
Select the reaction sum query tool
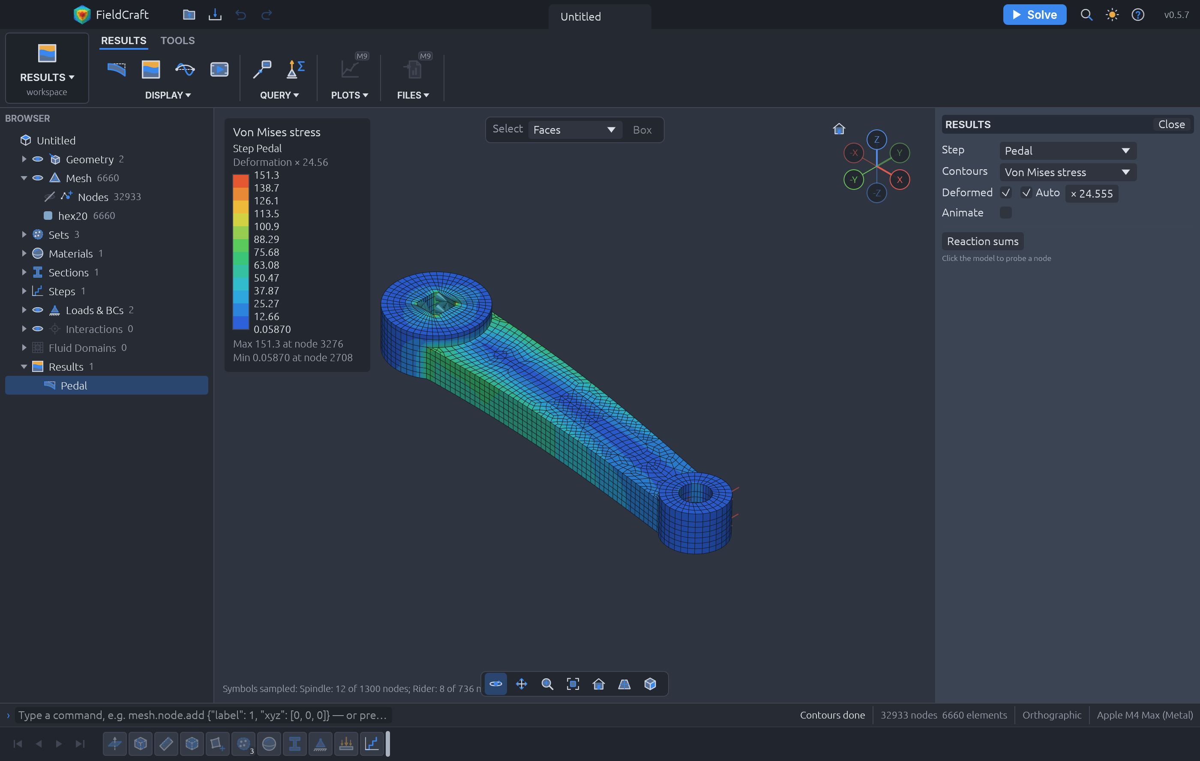tap(296, 69)
